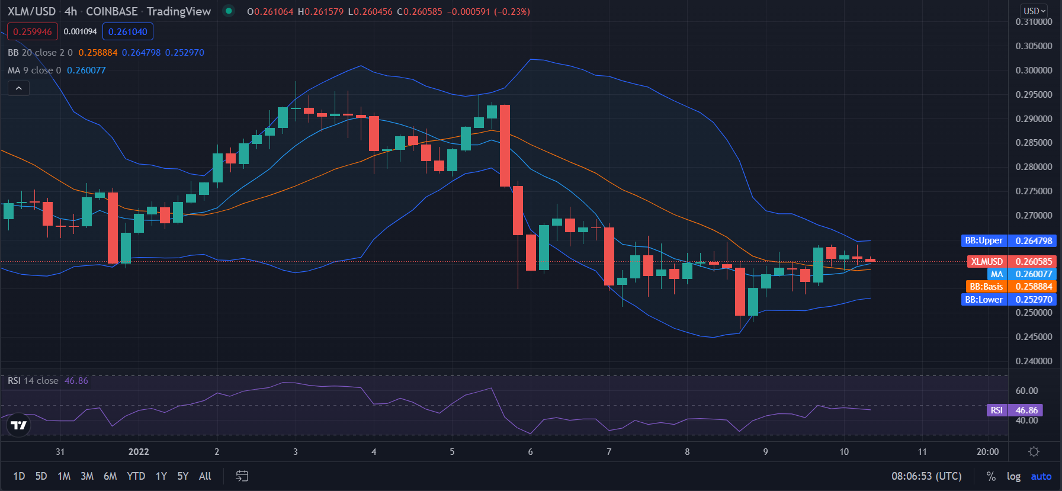The width and height of the screenshot is (1062, 491).
Task: Click the go-to-date calendar icon
Action: coord(242,476)
